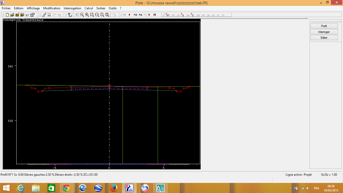The height and width of the screenshot is (193, 343).
Task: Click the Interroger button
Action: point(324,32)
